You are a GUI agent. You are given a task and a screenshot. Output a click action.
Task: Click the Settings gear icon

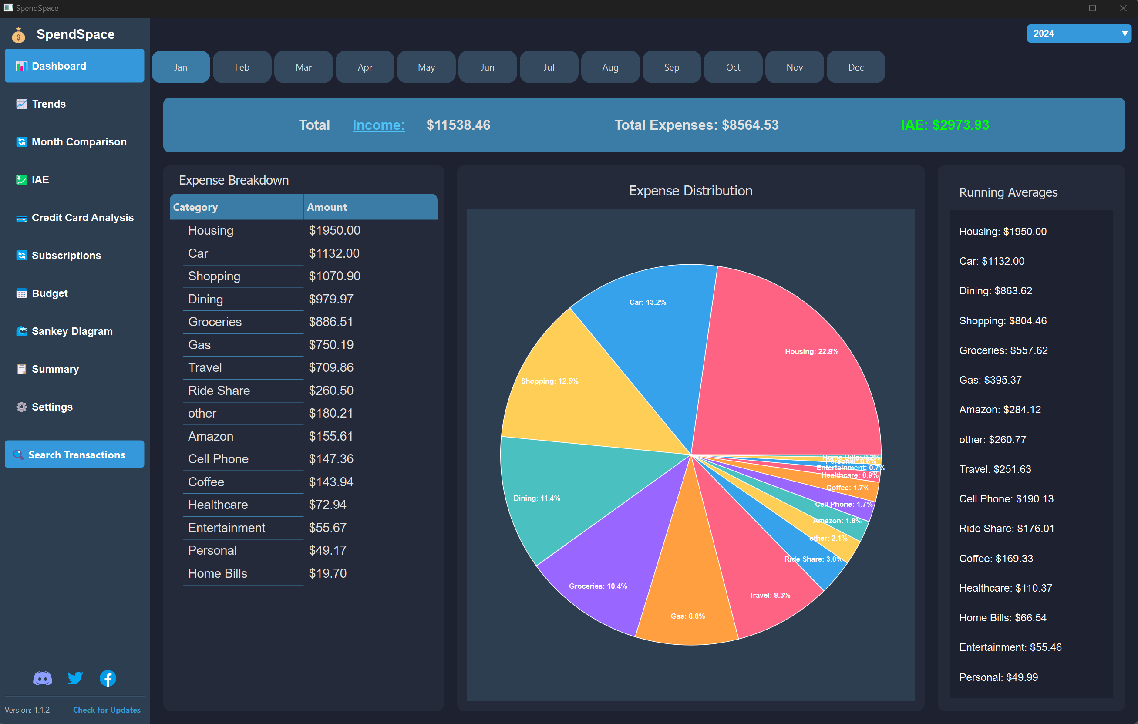click(21, 407)
